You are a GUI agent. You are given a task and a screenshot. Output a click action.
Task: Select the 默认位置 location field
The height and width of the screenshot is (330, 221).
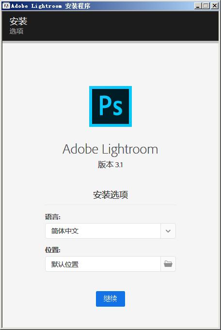(x=103, y=264)
